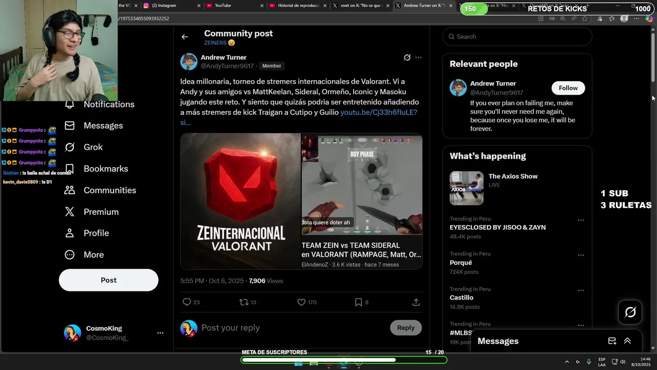Click the Post your reply field
The width and height of the screenshot is (657, 370).
[x=293, y=328]
